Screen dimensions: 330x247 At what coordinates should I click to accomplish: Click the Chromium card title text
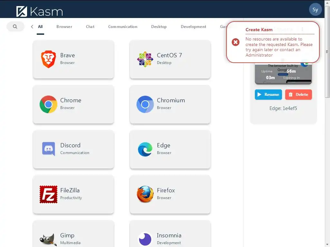click(x=171, y=100)
